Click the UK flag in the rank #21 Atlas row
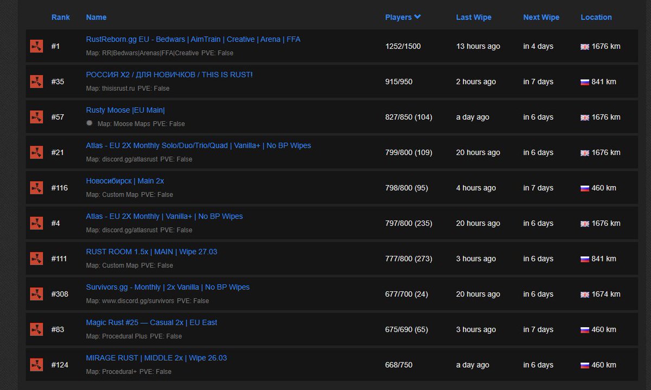Viewport: 651px width, 390px height. [x=585, y=153]
